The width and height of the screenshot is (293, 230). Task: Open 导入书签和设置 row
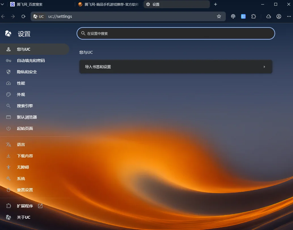point(176,67)
